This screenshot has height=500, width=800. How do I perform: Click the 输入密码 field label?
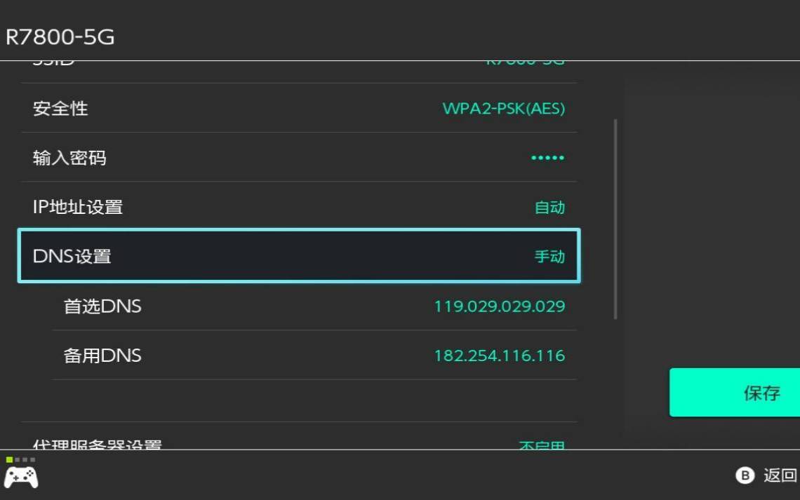coord(69,158)
